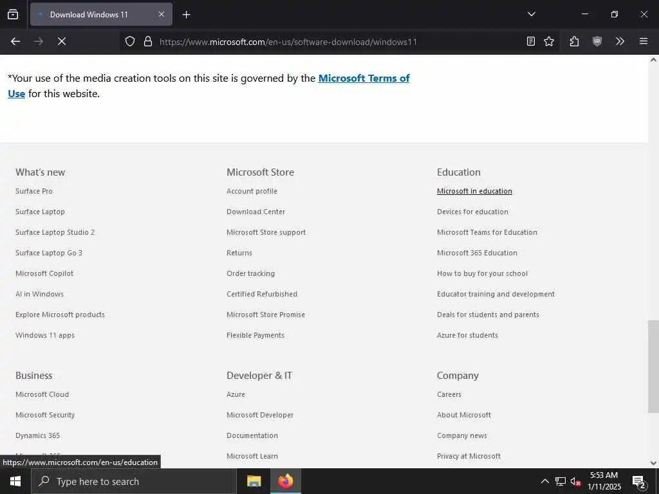Image resolution: width=659 pixels, height=494 pixels.
Task: Open Account profile link
Action: point(252,191)
